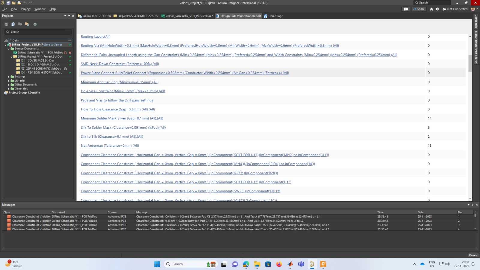
Task: Pin the Projects panel with pushpin toggle
Action: (69, 16)
